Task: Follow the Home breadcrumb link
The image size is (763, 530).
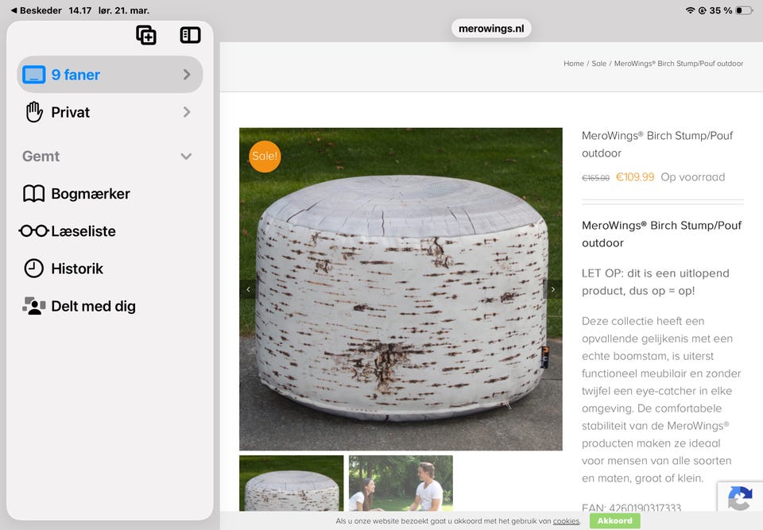Action: (574, 64)
